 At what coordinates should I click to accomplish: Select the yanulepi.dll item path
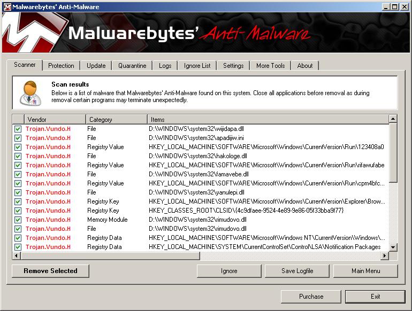[196, 192]
